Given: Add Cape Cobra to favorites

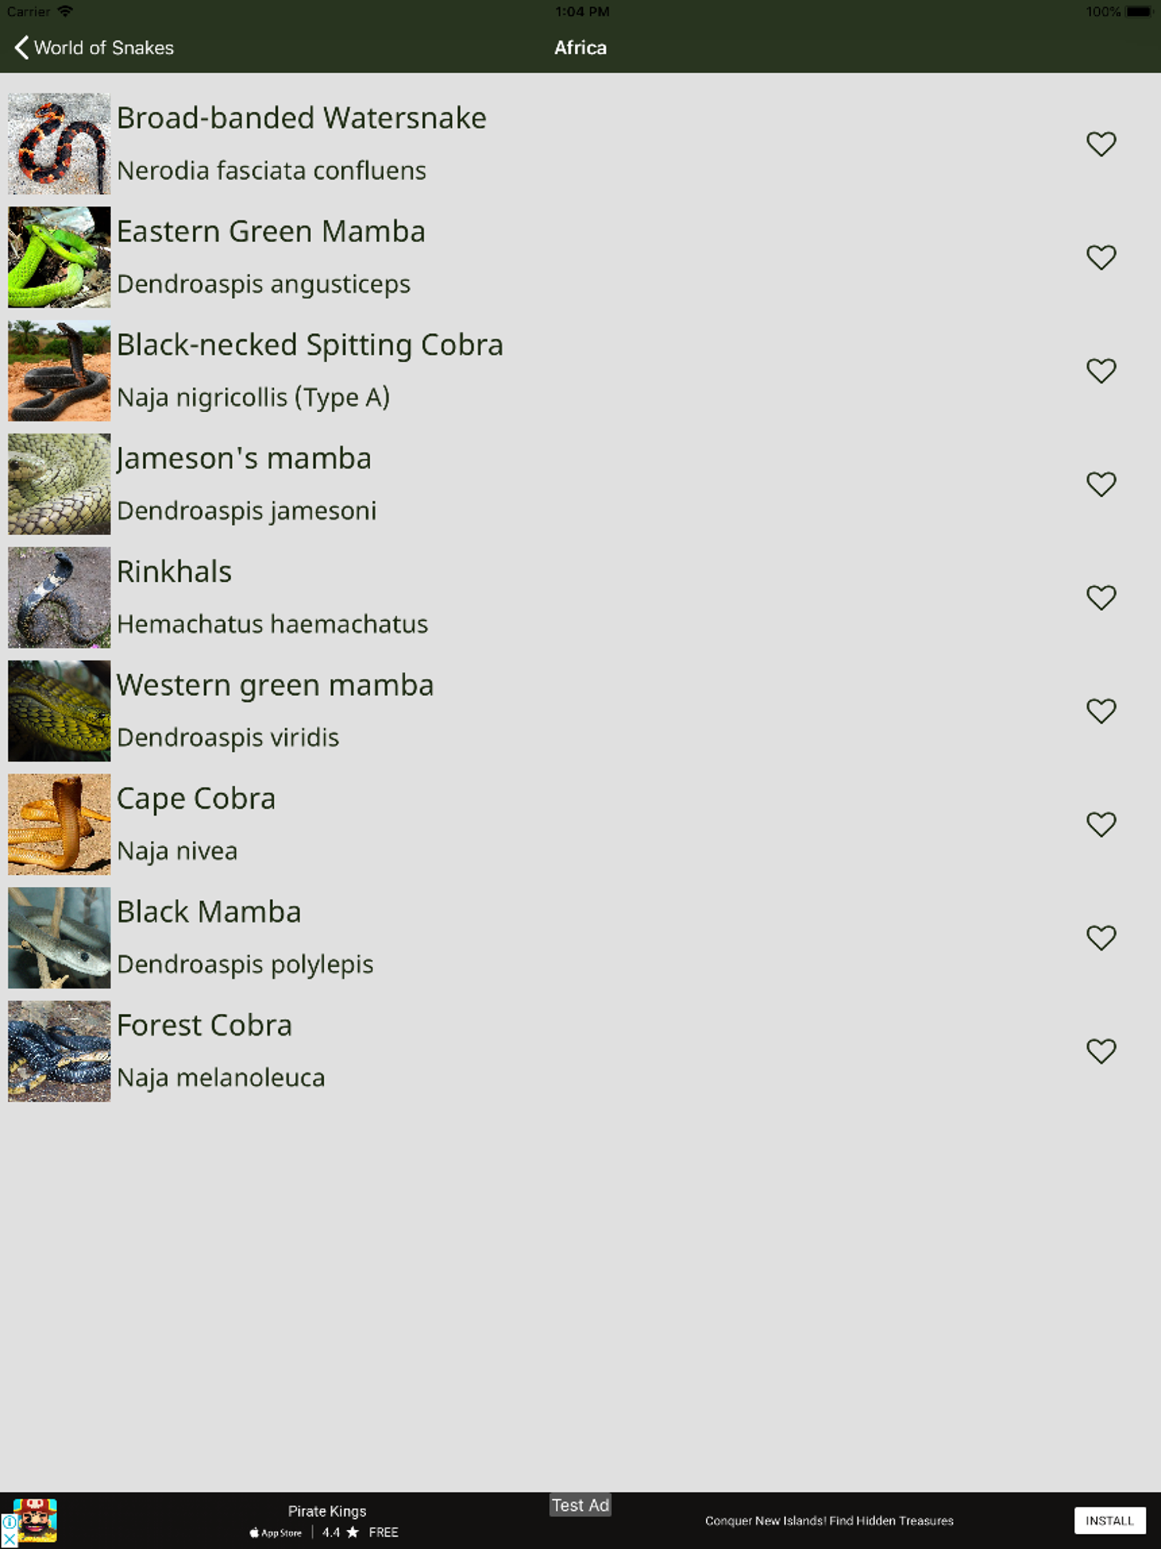Looking at the screenshot, I should point(1101,825).
